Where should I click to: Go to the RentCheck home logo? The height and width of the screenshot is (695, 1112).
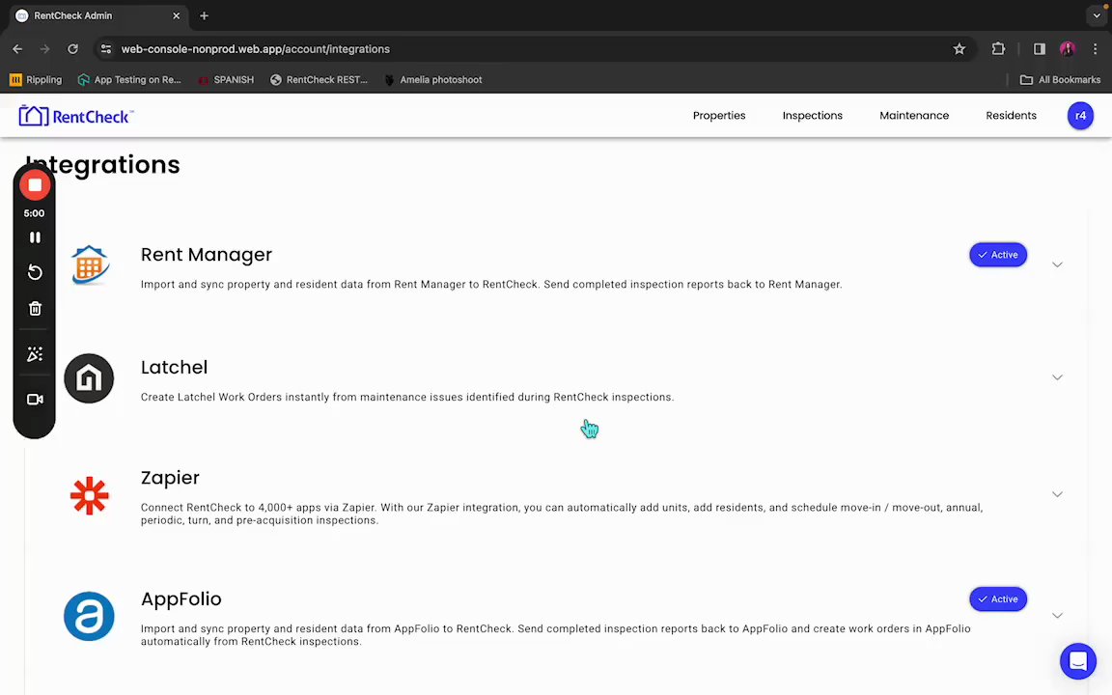click(76, 116)
